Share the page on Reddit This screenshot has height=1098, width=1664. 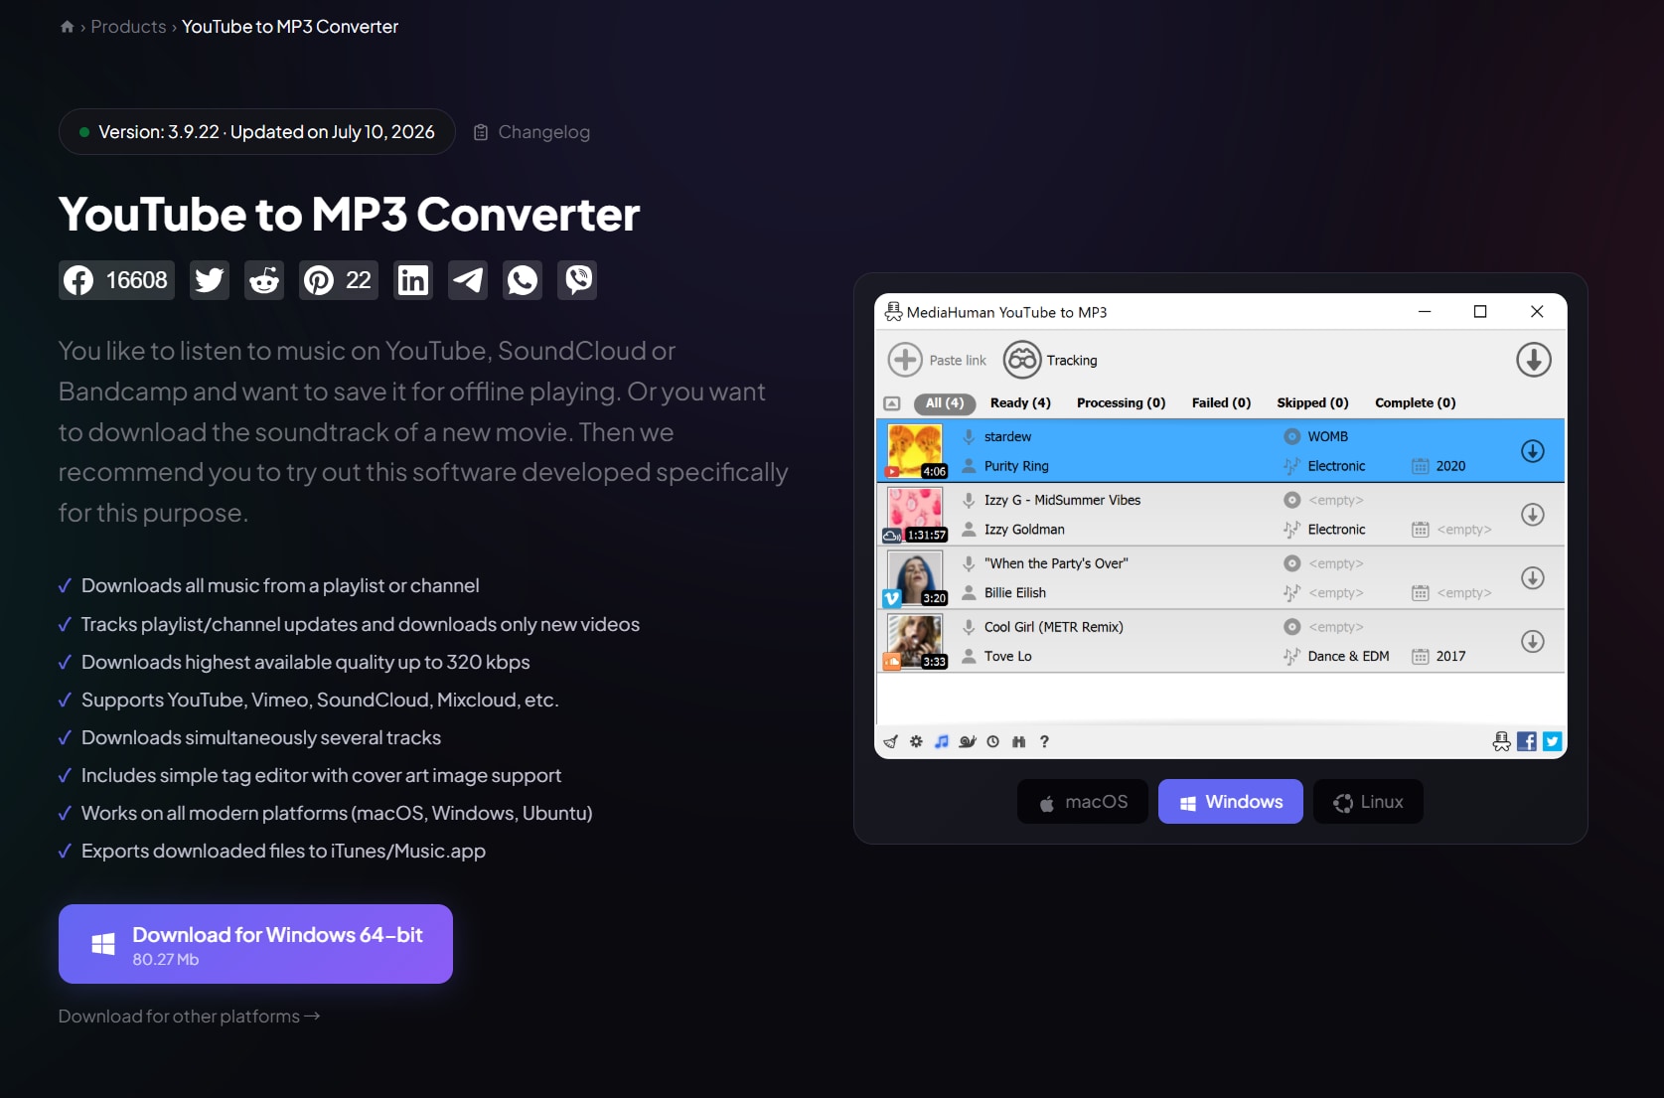tap(264, 280)
